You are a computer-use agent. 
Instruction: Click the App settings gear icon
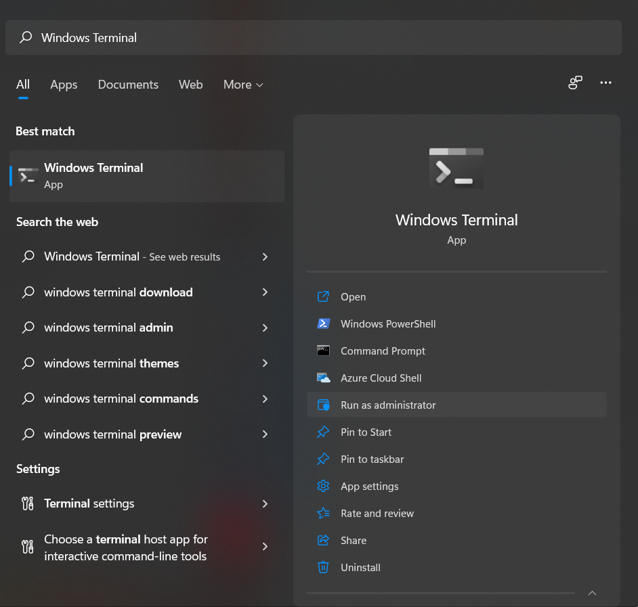click(324, 487)
